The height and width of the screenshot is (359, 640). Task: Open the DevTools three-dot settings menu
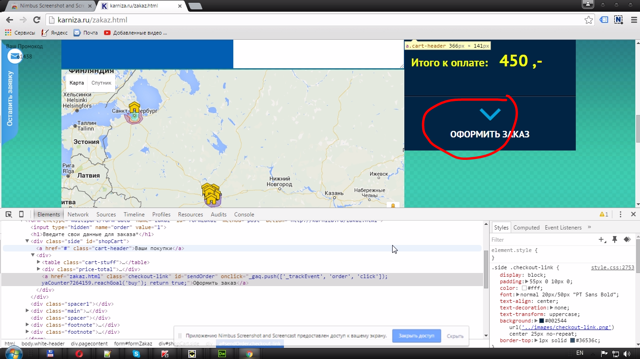pos(620,215)
